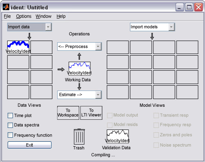The width and height of the screenshot is (205, 162).
Task: Select the VelocityIdent data icon in data board
Action: [x=18, y=47]
